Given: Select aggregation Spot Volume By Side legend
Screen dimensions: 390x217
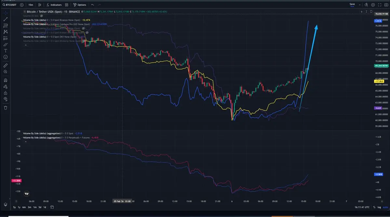Looking at the screenshot, I should coord(52,133).
